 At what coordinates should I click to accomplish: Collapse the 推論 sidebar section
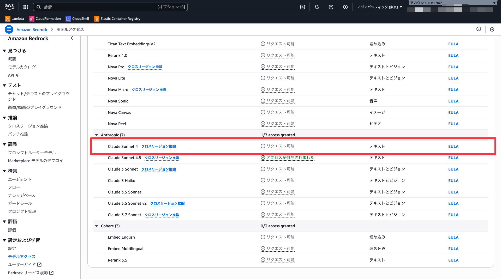click(4, 118)
